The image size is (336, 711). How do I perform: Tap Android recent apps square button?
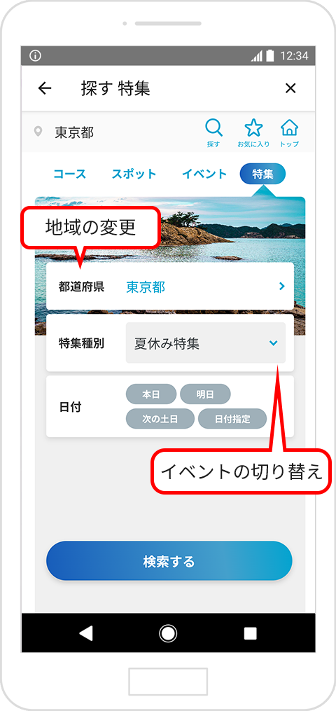(x=250, y=633)
